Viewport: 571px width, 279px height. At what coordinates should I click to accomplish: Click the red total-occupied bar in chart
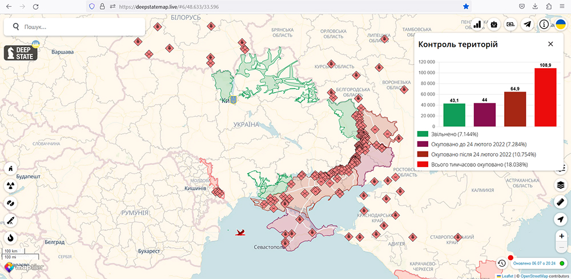(x=545, y=97)
